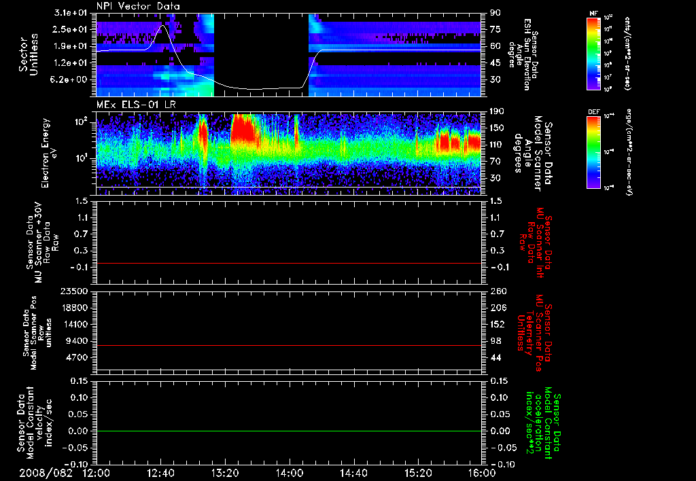Click the white line in Scanner Pos panel
The width and height of the screenshot is (696, 481).
click(289, 369)
